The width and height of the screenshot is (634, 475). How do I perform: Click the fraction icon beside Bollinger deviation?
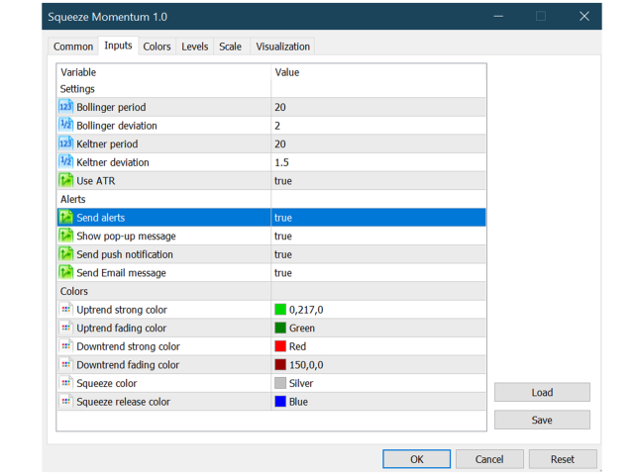[x=65, y=126]
